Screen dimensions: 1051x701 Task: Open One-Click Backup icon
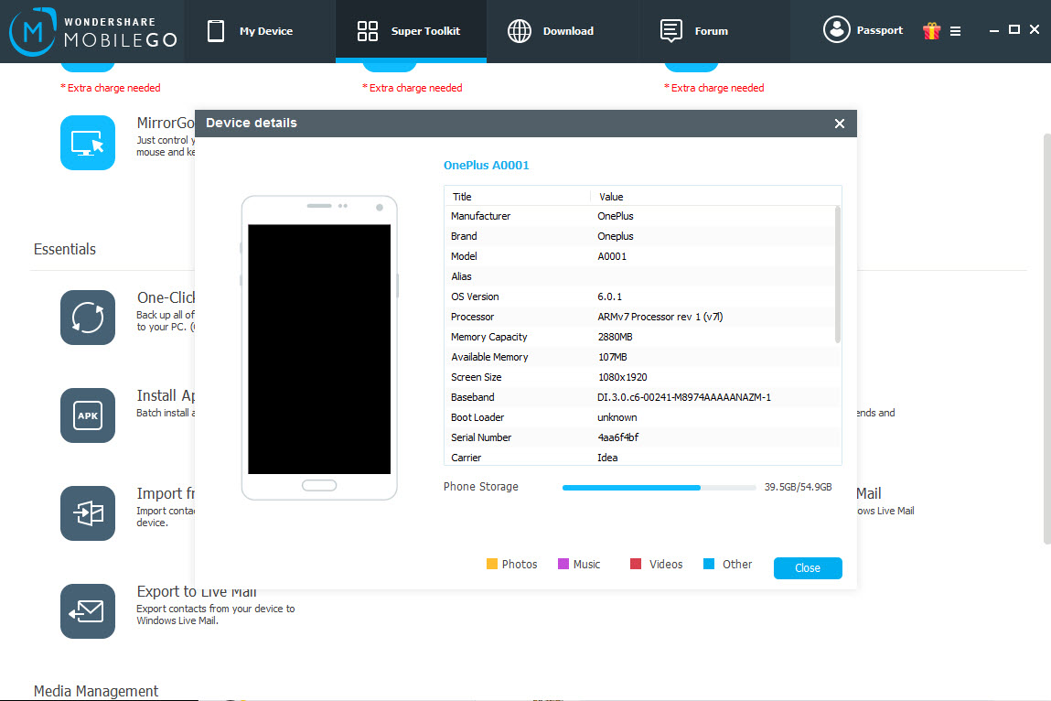pyautogui.click(x=88, y=318)
